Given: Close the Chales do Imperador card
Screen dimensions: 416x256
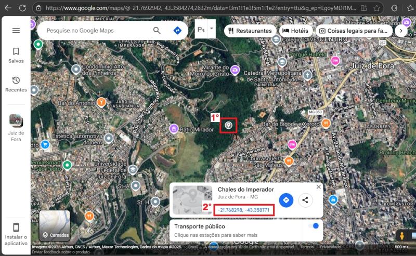Looking at the screenshot, I should (x=318, y=187).
